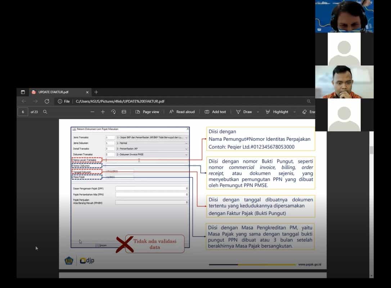The height and width of the screenshot is (288, 391).
Task: Click the zoom out minus icon
Action: [93, 112]
